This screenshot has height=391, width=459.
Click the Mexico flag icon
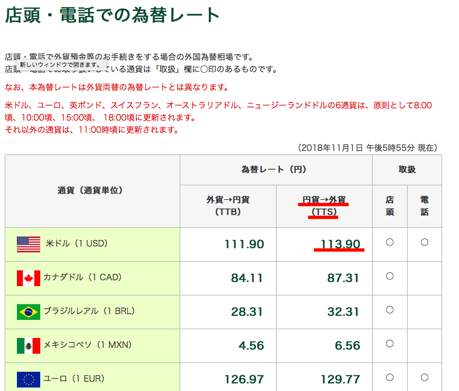pos(29,346)
